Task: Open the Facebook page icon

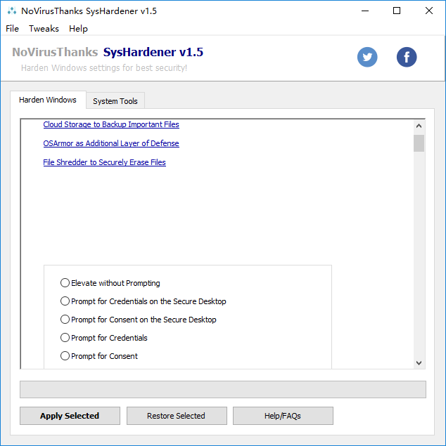Action: (407, 57)
